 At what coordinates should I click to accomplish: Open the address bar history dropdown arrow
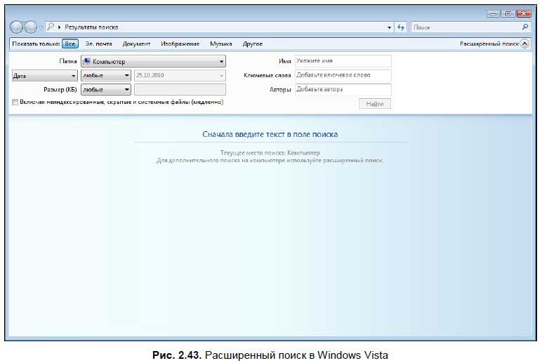[x=389, y=27]
